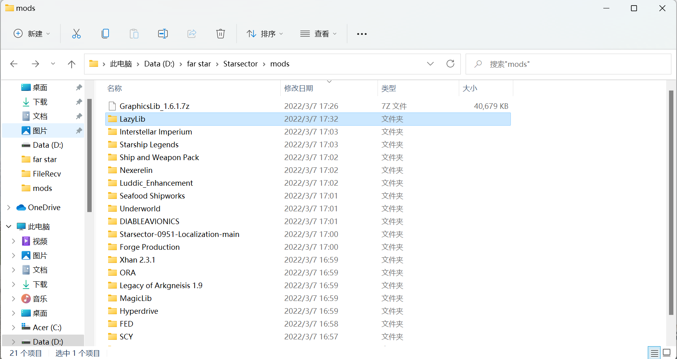This screenshot has height=359, width=677.
Task: Click the Cut scissors icon
Action: [76, 34]
